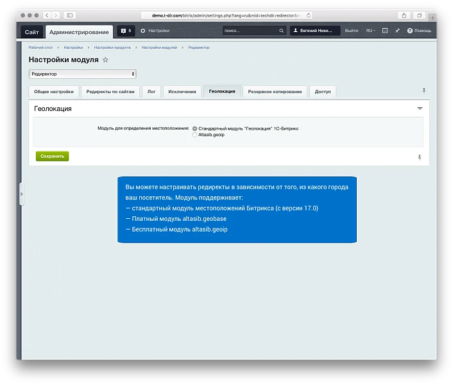The width and height of the screenshot is (453, 385).
Task: Open the Настройки модулей breadcrumb link
Action: pos(159,47)
